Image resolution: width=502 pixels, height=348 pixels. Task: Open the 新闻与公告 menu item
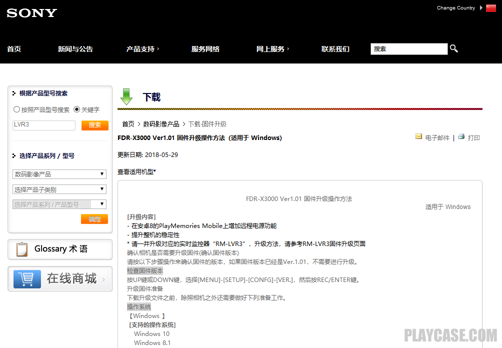[x=75, y=49]
